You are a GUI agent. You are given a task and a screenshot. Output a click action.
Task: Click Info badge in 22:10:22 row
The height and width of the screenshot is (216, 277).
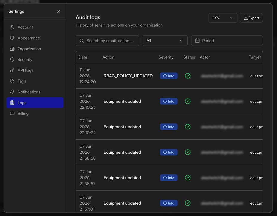pyautogui.click(x=168, y=127)
